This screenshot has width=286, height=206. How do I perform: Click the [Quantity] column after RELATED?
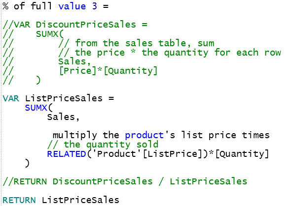pyautogui.click(x=242, y=154)
